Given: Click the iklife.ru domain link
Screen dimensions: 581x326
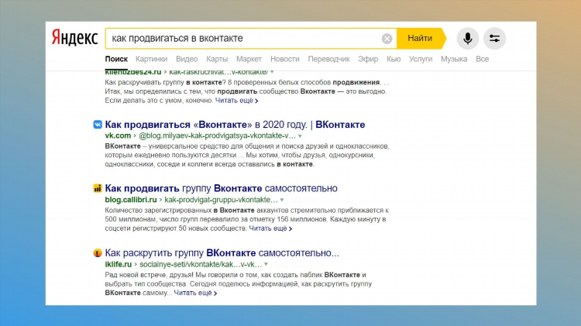Looking at the screenshot, I should click(x=119, y=264).
